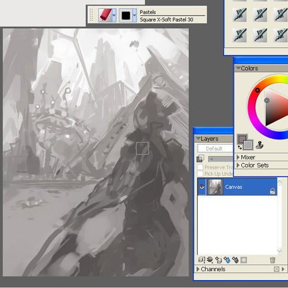The image size is (288, 288).
Task: Click the hue ring handle
Action: point(257,90)
